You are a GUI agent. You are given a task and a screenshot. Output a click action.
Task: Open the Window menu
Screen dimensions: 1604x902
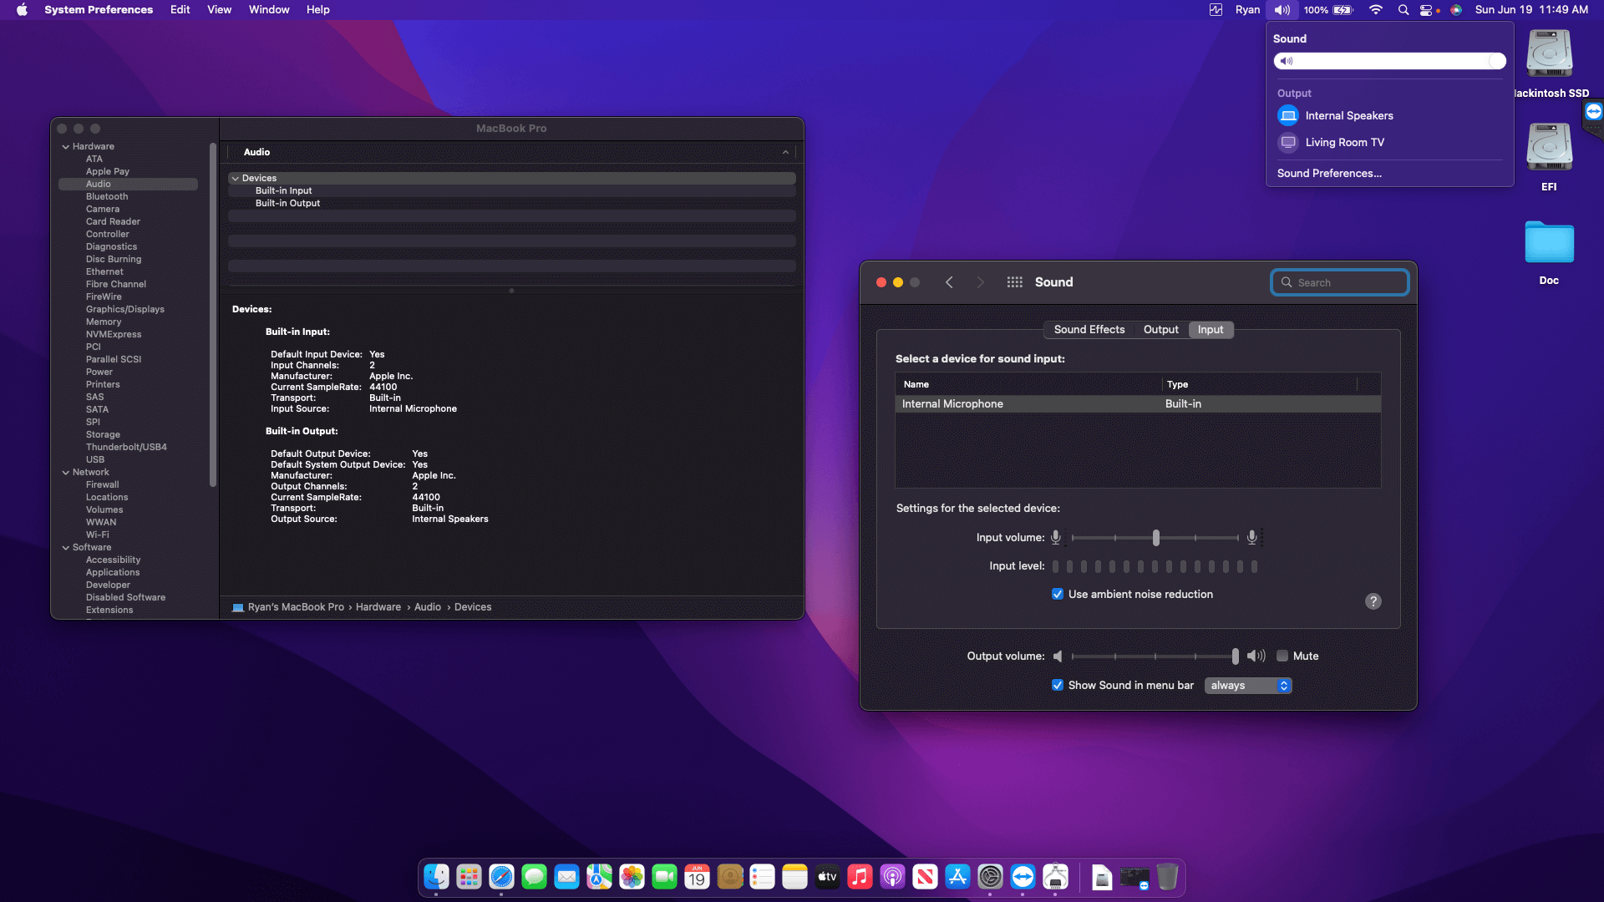269,10
